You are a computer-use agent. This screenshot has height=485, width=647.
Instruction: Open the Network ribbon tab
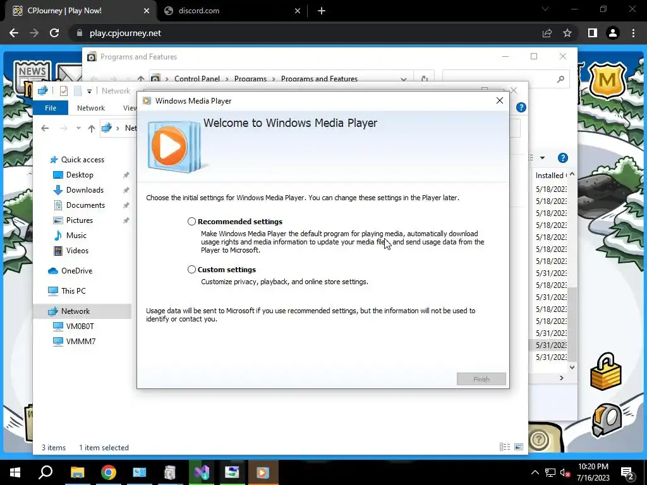(x=91, y=107)
